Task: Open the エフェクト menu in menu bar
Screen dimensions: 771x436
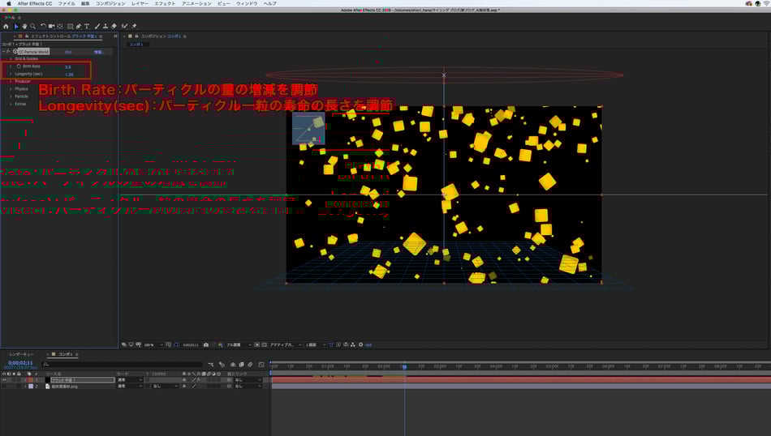Action: [x=165, y=3]
